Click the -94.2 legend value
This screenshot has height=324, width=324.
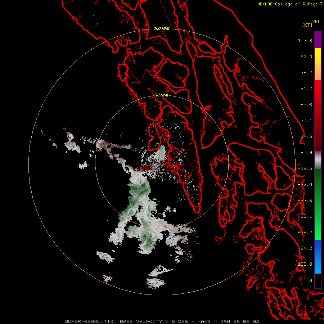coord(305,248)
